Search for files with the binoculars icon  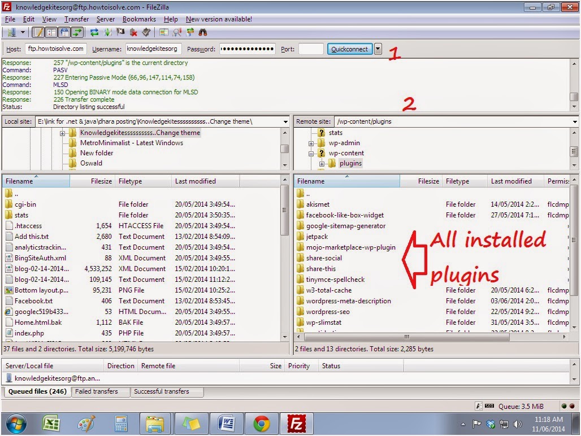point(203,31)
